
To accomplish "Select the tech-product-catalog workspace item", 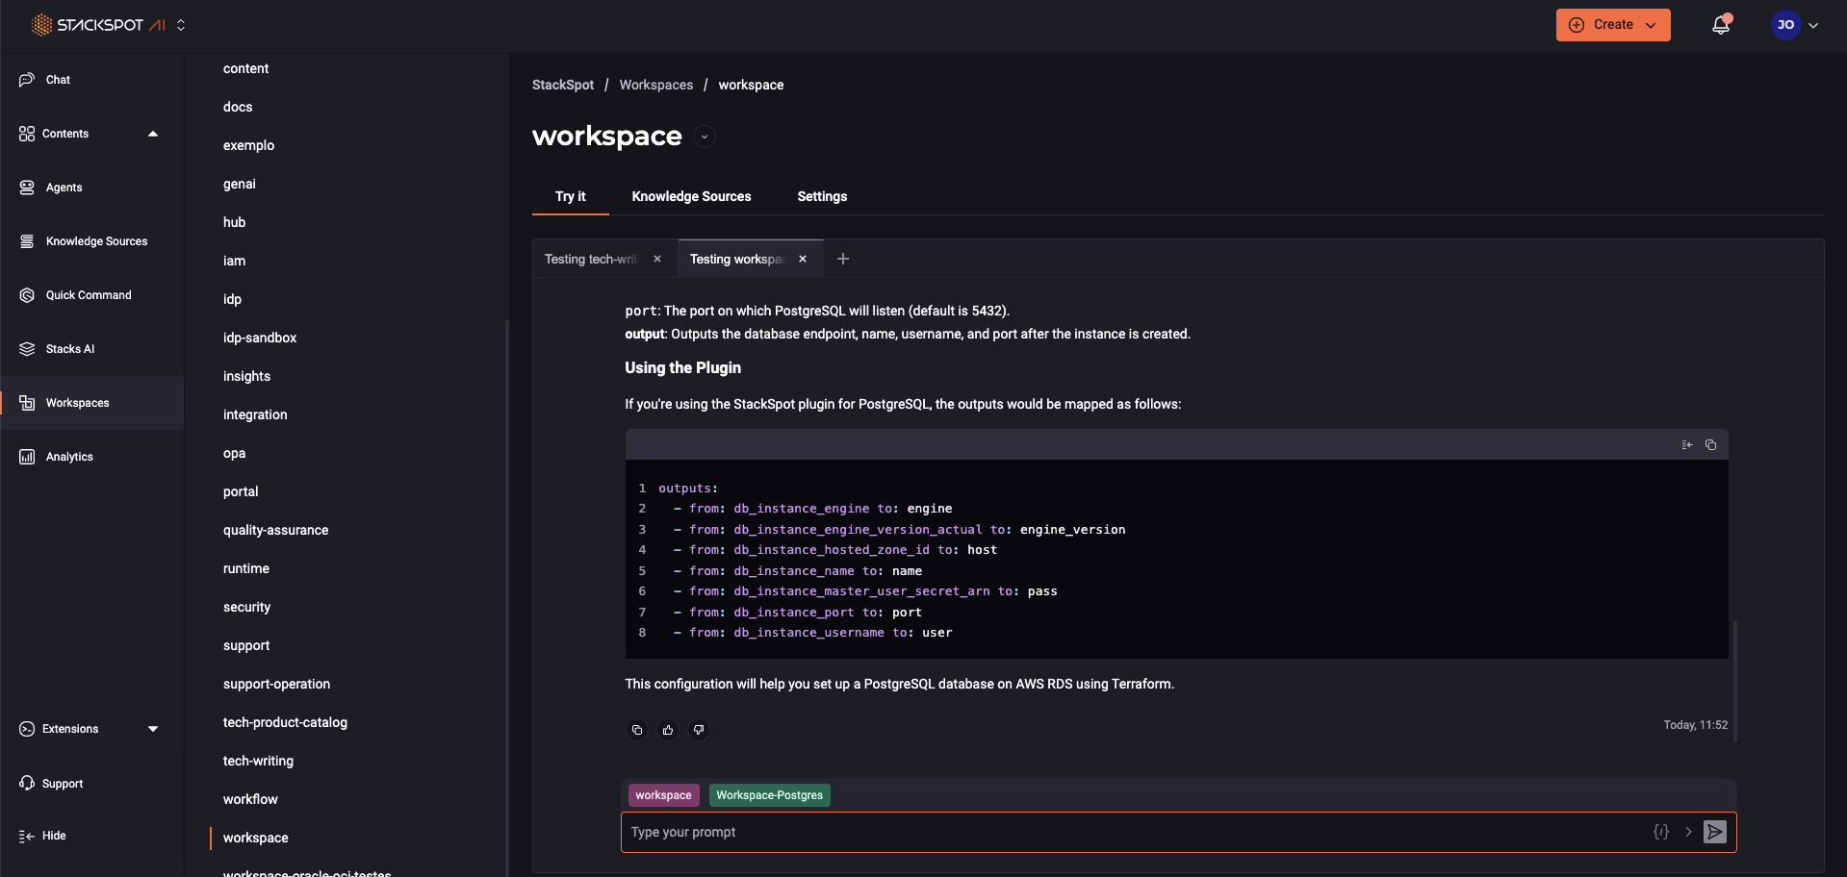I will (x=285, y=722).
